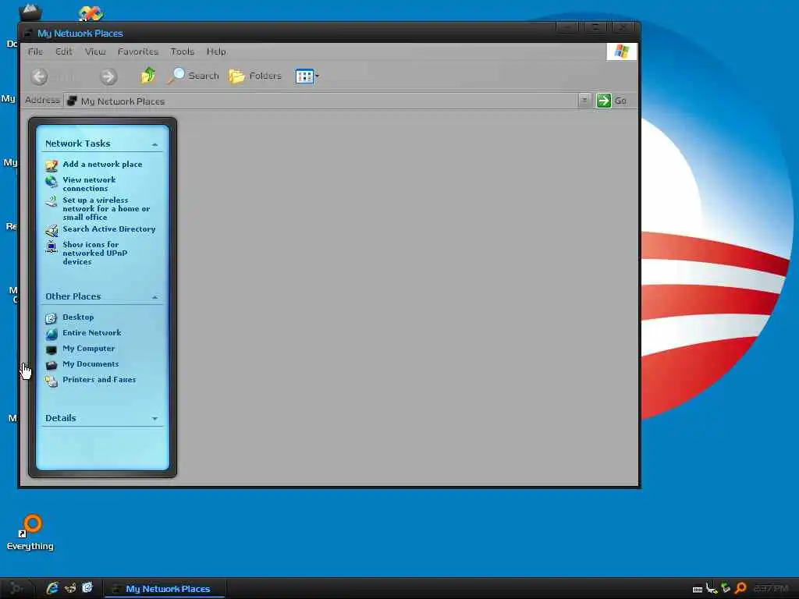Image resolution: width=799 pixels, height=599 pixels.
Task: Click the Start button on taskbar
Action: [16, 588]
